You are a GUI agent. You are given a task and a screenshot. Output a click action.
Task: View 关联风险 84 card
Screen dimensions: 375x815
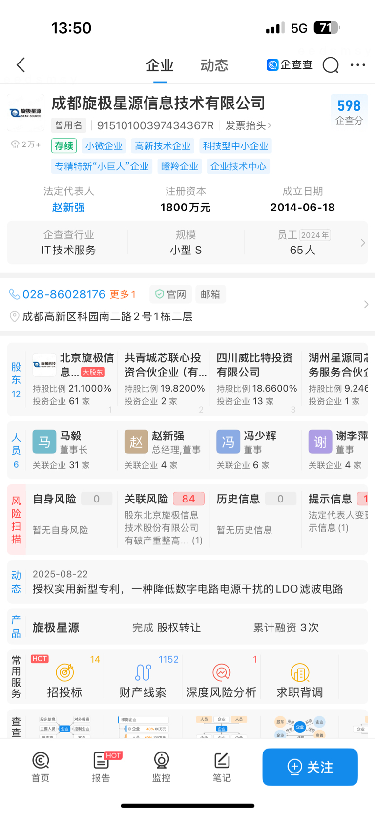coord(165,519)
